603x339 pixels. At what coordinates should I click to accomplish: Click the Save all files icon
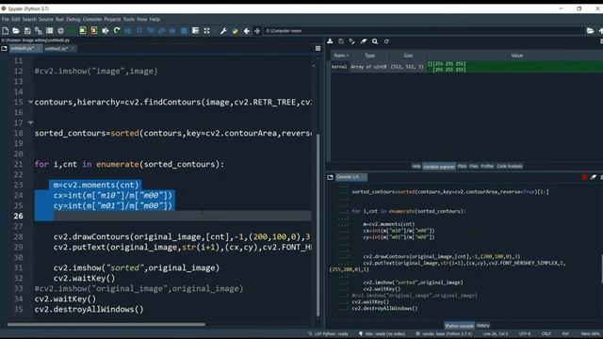coord(39,31)
